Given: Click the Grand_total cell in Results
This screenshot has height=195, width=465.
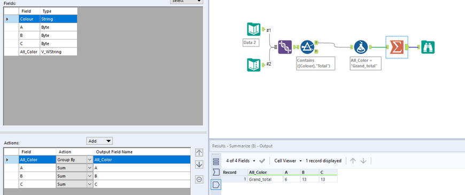Looking at the screenshot, I should [266, 179].
